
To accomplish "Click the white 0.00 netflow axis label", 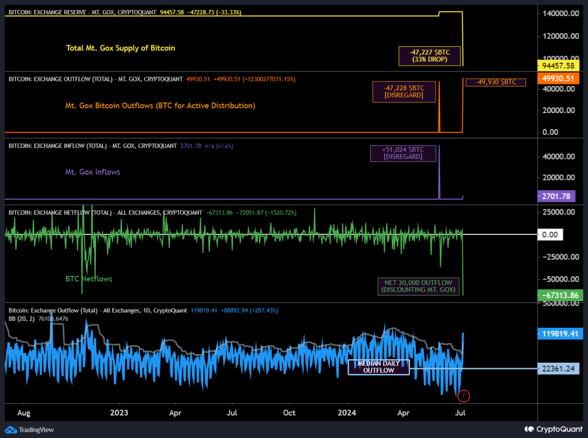I will tap(550, 234).
